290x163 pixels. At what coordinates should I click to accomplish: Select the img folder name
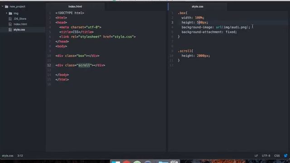click(16, 13)
